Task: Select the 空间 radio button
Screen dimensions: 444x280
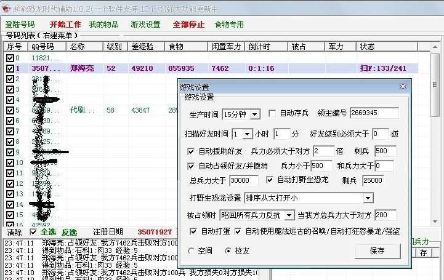Action: (x=191, y=251)
